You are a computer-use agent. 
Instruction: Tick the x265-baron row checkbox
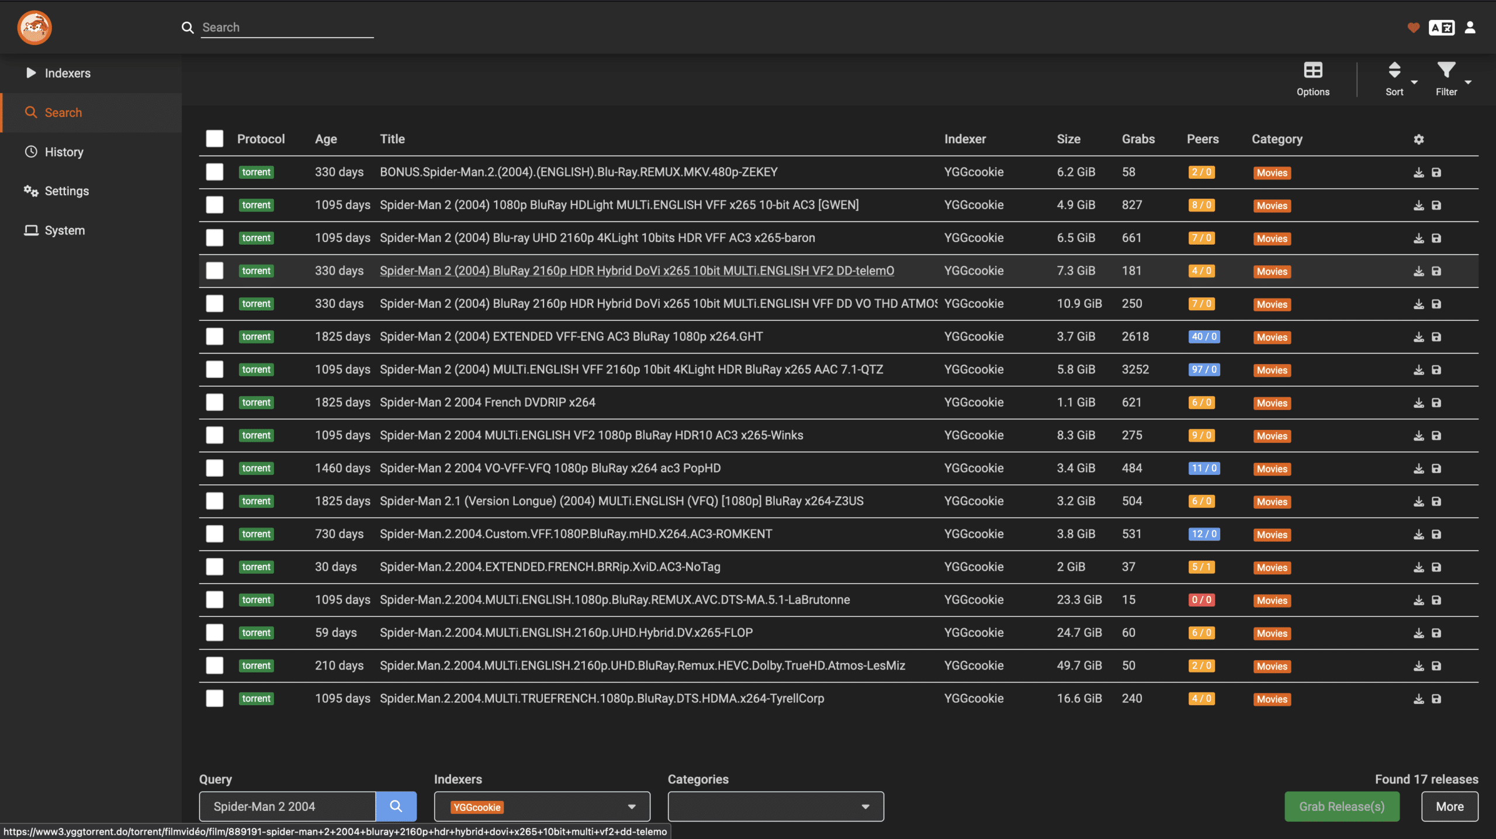click(x=214, y=238)
